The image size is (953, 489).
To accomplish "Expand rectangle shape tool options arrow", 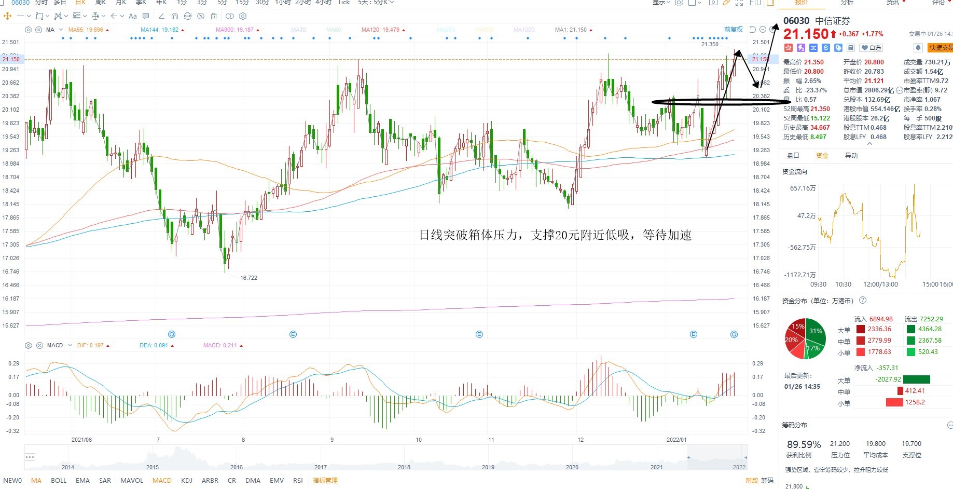I will (x=47, y=16).
